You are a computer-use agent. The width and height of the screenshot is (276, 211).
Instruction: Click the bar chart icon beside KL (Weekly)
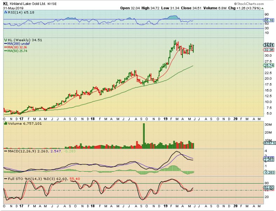click(6, 40)
